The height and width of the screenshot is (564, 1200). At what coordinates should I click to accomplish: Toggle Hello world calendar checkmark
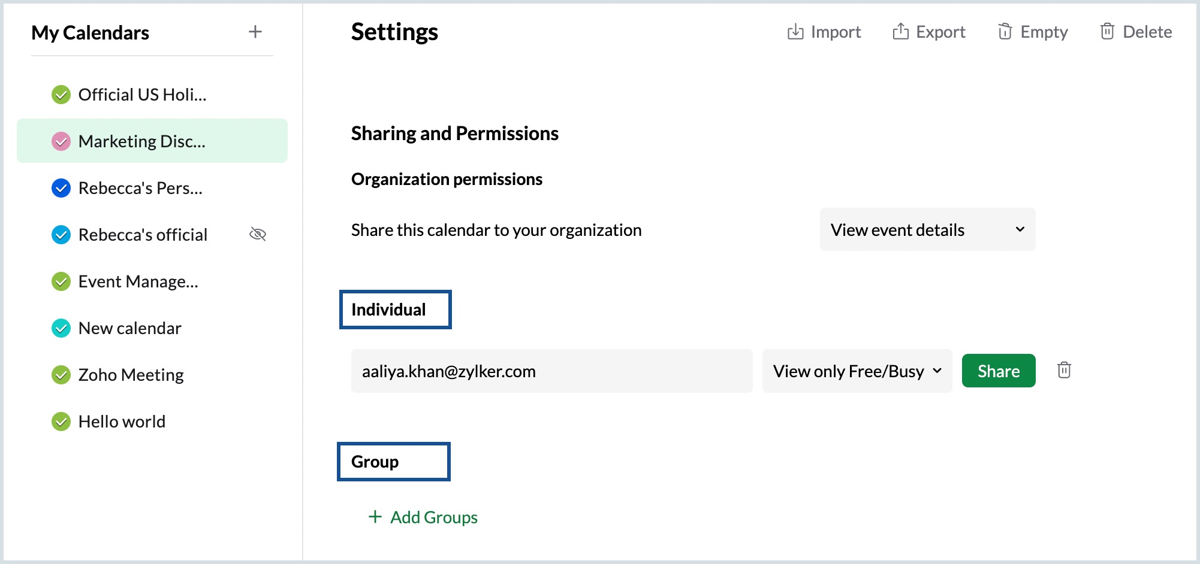coord(61,422)
